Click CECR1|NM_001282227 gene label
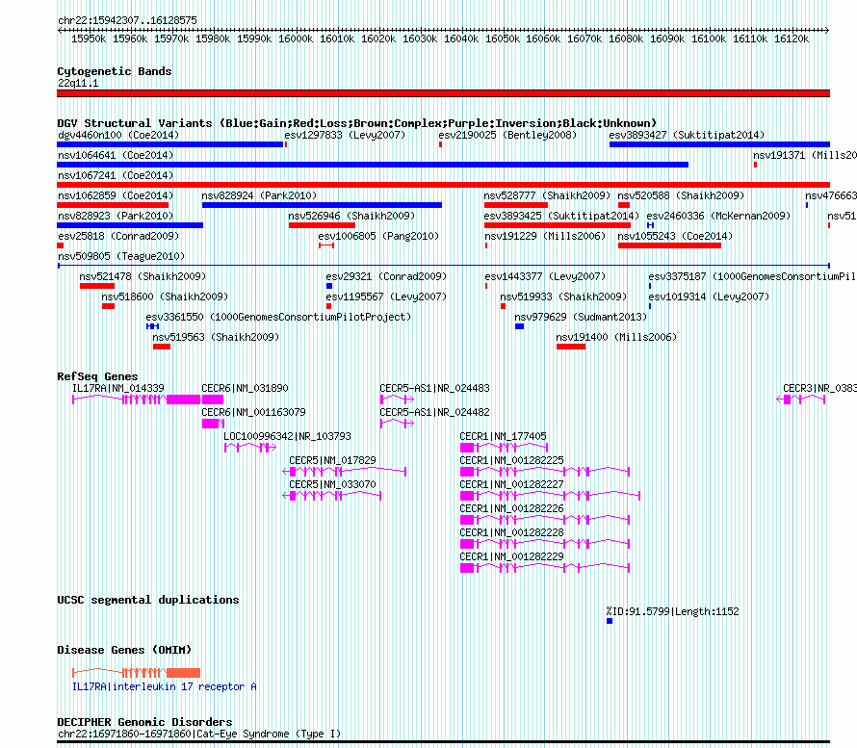Screen dimensions: 857x748 pyautogui.click(x=511, y=484)
